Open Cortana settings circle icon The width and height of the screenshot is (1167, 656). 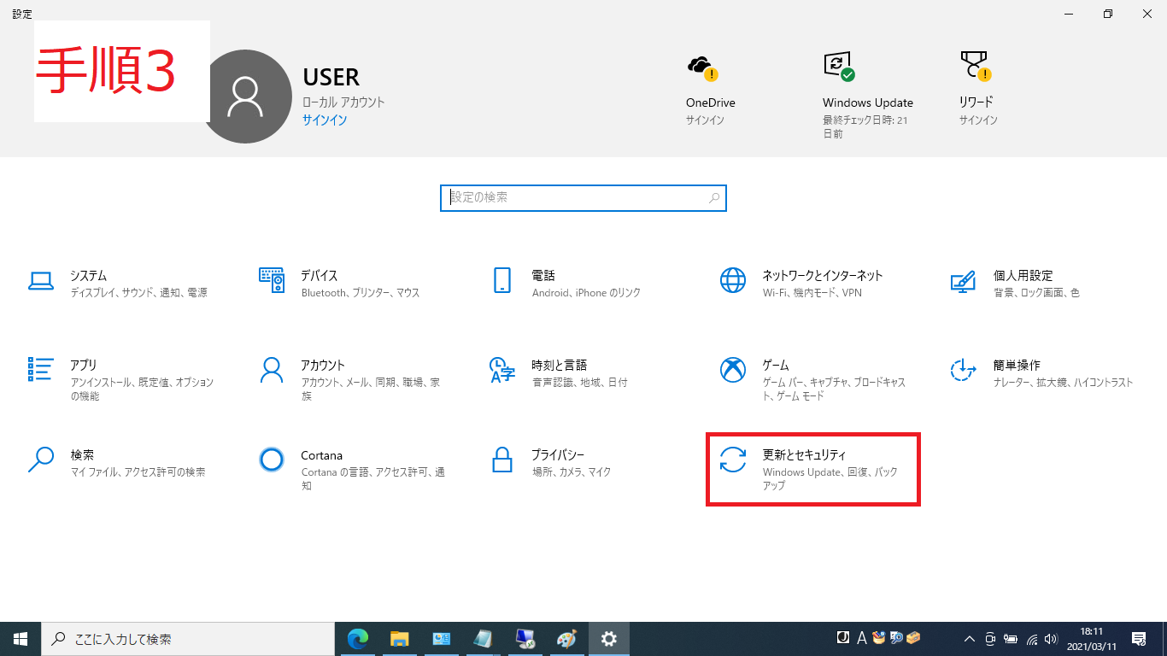click(x=271, y=460)
